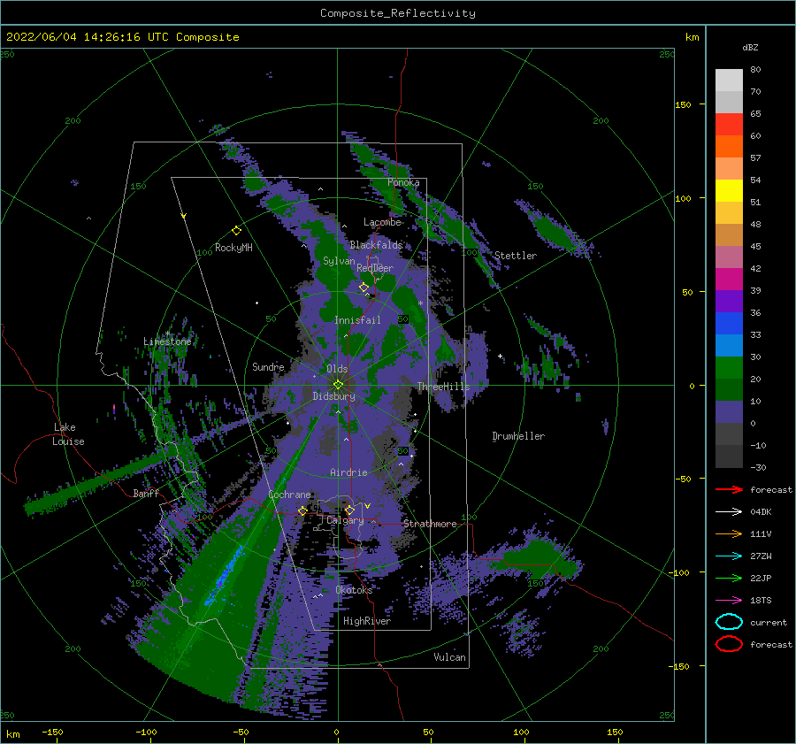
Task: Select the dark gray swatch between -10 and -30
Action: click(x=729, y=456)
